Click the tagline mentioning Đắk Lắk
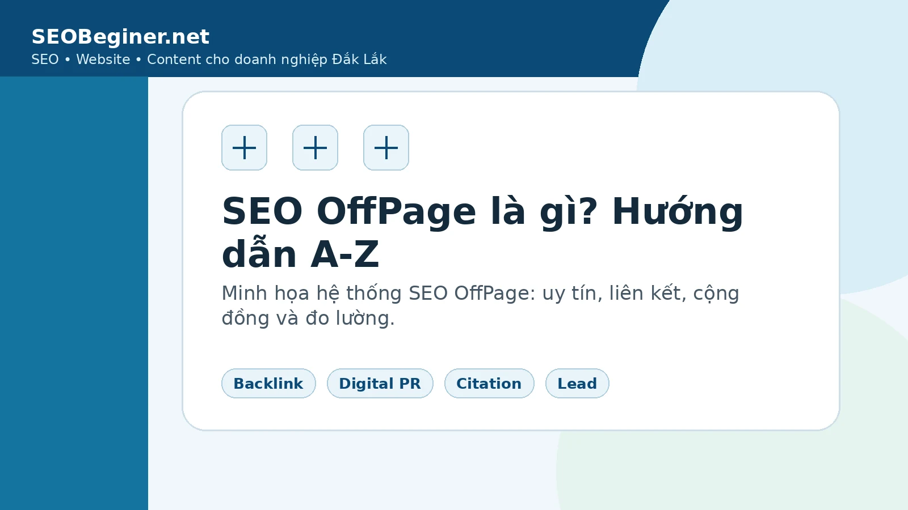Image resolution: width=908 pixels, height=510 pixels. (209, 59)
